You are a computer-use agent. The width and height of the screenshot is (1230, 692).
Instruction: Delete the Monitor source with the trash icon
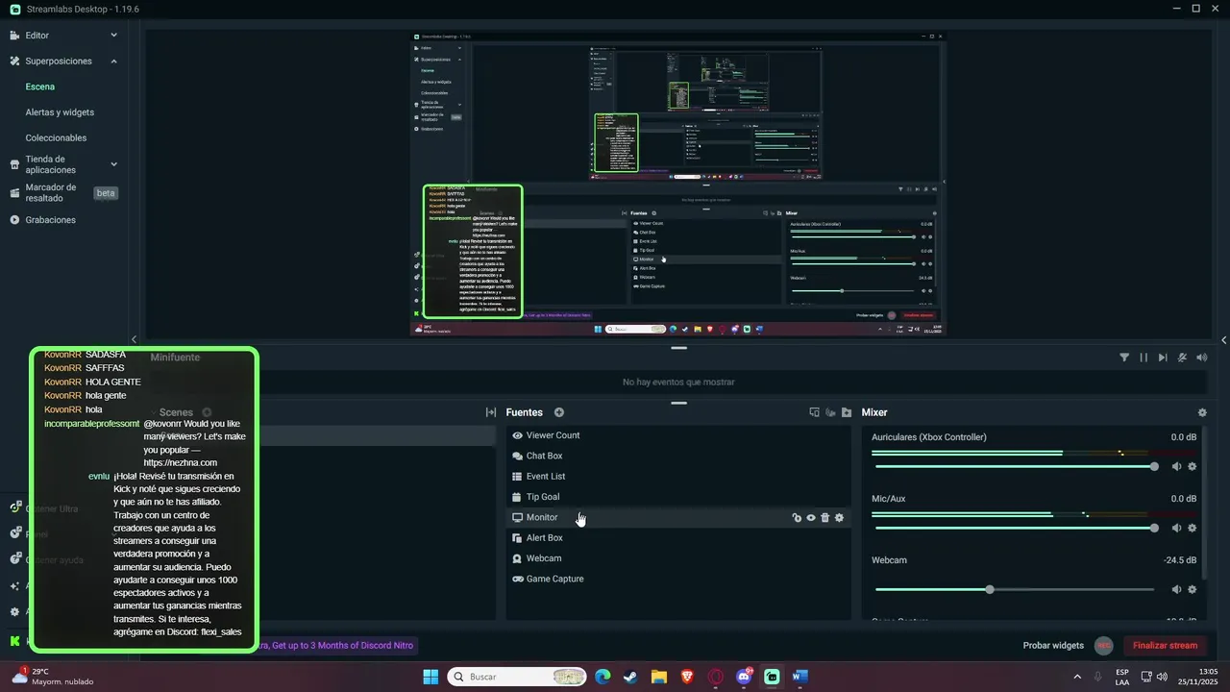tap(824, 518)
